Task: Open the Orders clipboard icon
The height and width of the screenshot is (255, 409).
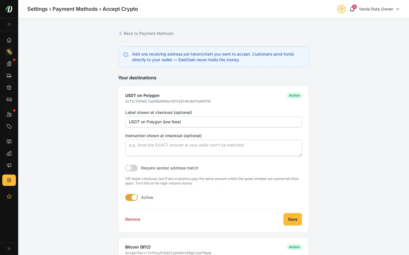Action: click(x=9, y=64)
